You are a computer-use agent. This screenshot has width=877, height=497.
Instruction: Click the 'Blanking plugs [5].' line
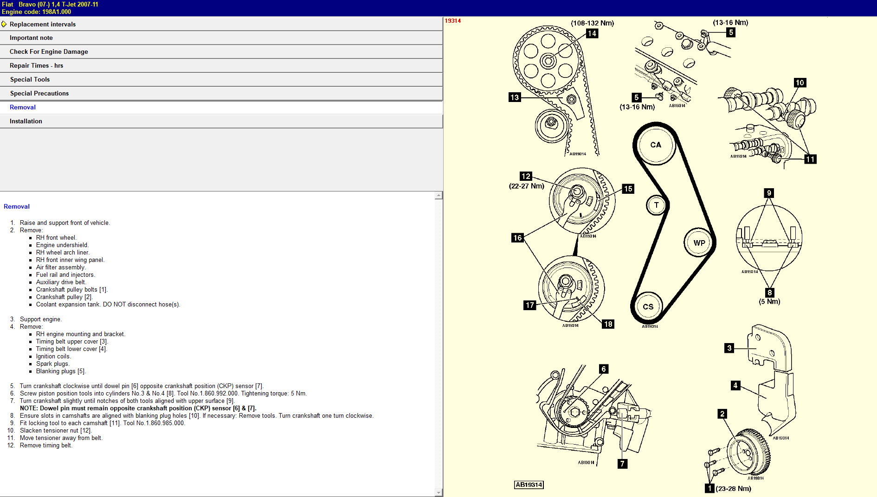pyautogui.click(x=61, y=371)
